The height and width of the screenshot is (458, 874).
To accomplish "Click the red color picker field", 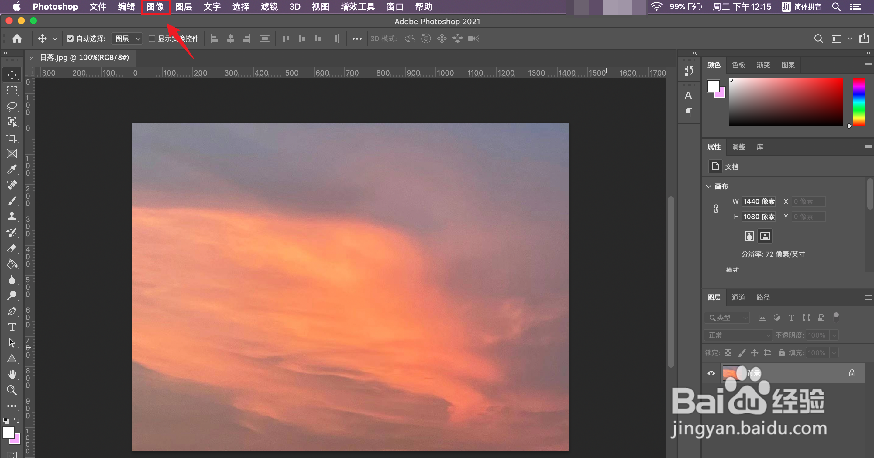I will coord(786,102).
